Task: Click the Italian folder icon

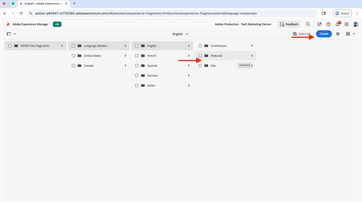Action: 143,85
